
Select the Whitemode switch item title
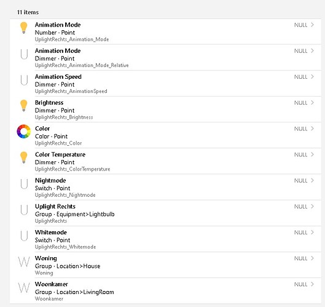tap(51, 233)
